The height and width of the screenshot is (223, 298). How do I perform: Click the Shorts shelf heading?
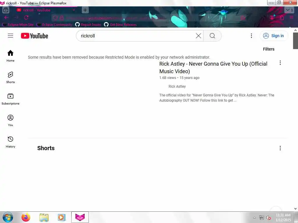46,148
